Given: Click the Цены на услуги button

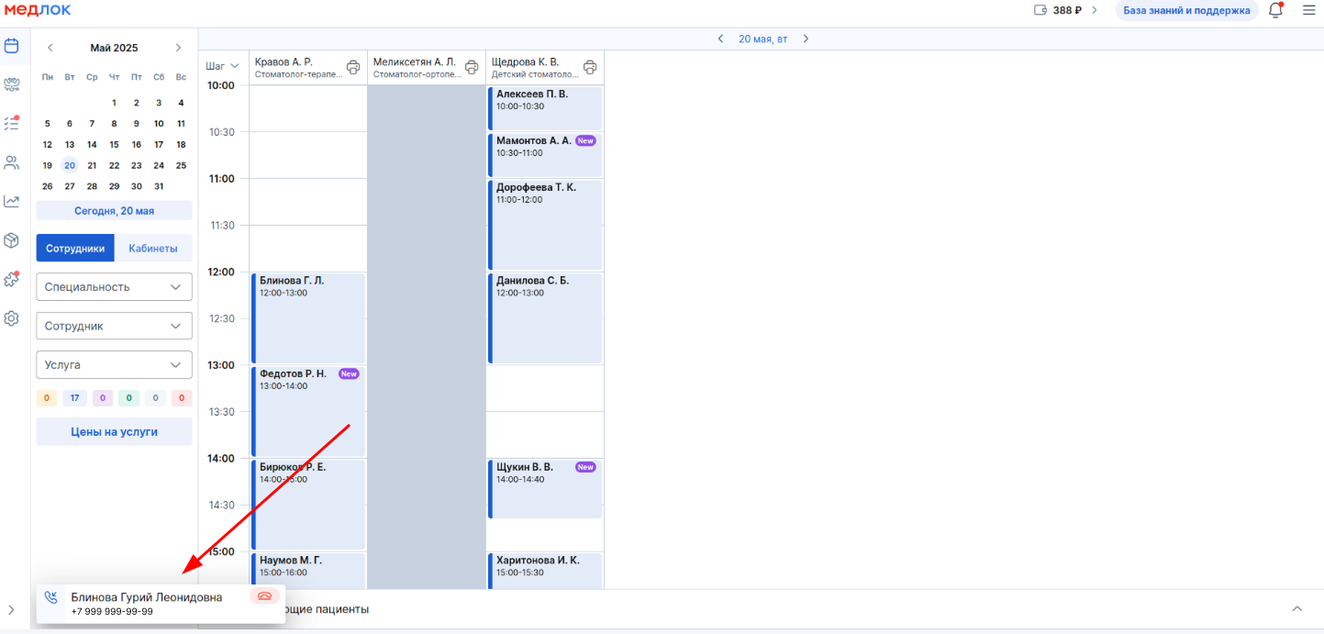Looking at the screenshot, I should [x=115, y=431].
